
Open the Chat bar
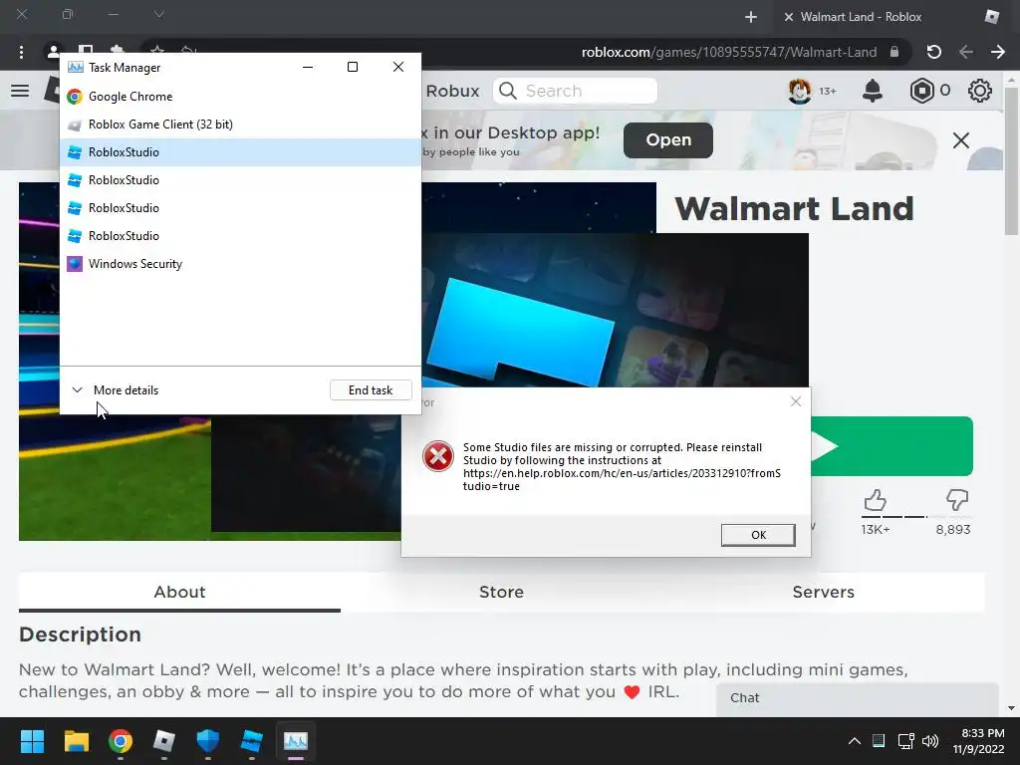tap(858, 698)
